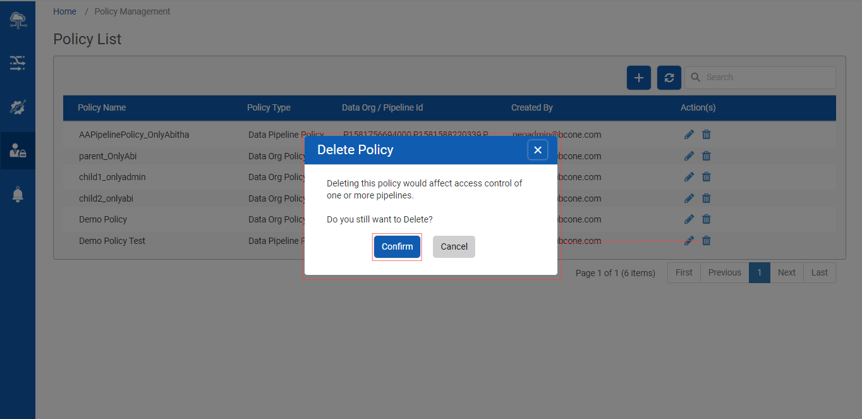This screenshot has height=419, width=862.
Task: Go to Home breadcrumb link
Action: coord(64,11)
